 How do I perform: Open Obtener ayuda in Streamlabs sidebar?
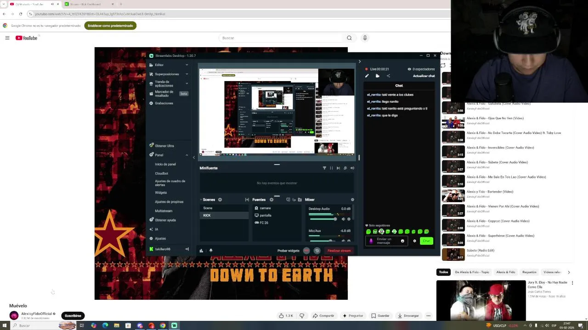click(165, 220)
